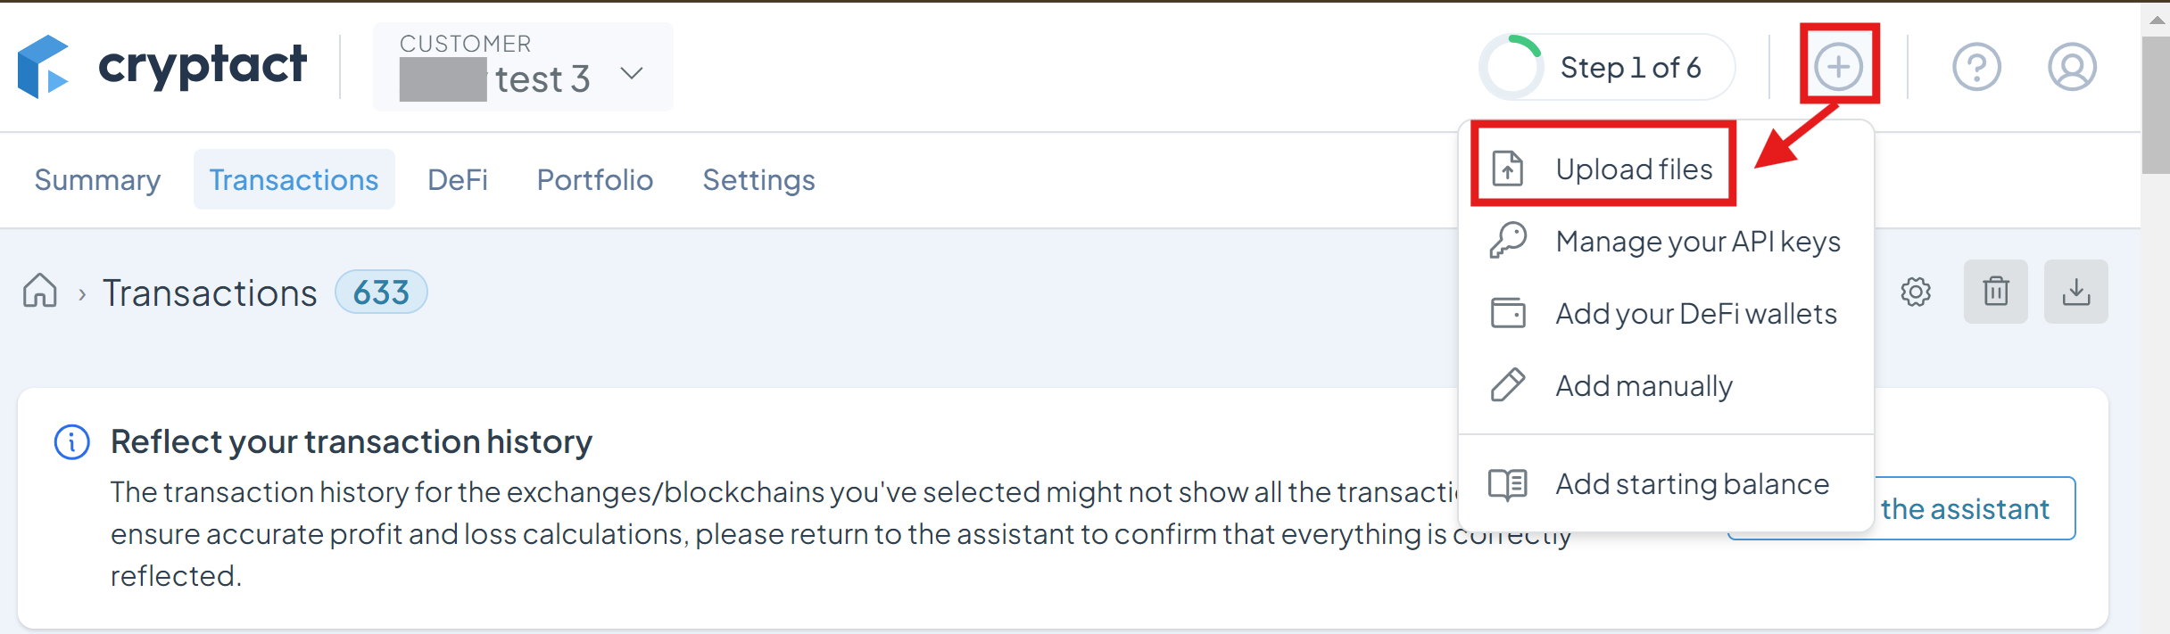The height and width of the screenshot is (634, 2170).
Task: Click the trash delete transactions icon
Action: pyautogui.click(x=1996, y=292)
